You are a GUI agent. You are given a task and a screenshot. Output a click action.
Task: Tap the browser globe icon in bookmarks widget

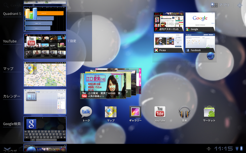[210, 56]
